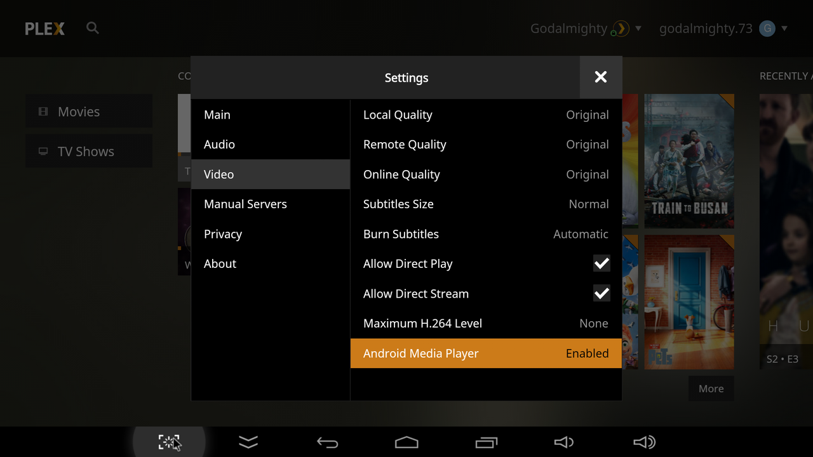
Task: Click the user avatar 'G' icon
Action: [767, 29]
